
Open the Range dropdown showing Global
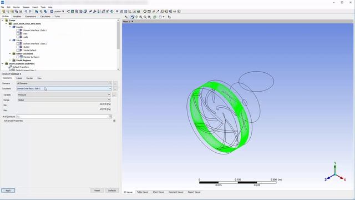64,100
